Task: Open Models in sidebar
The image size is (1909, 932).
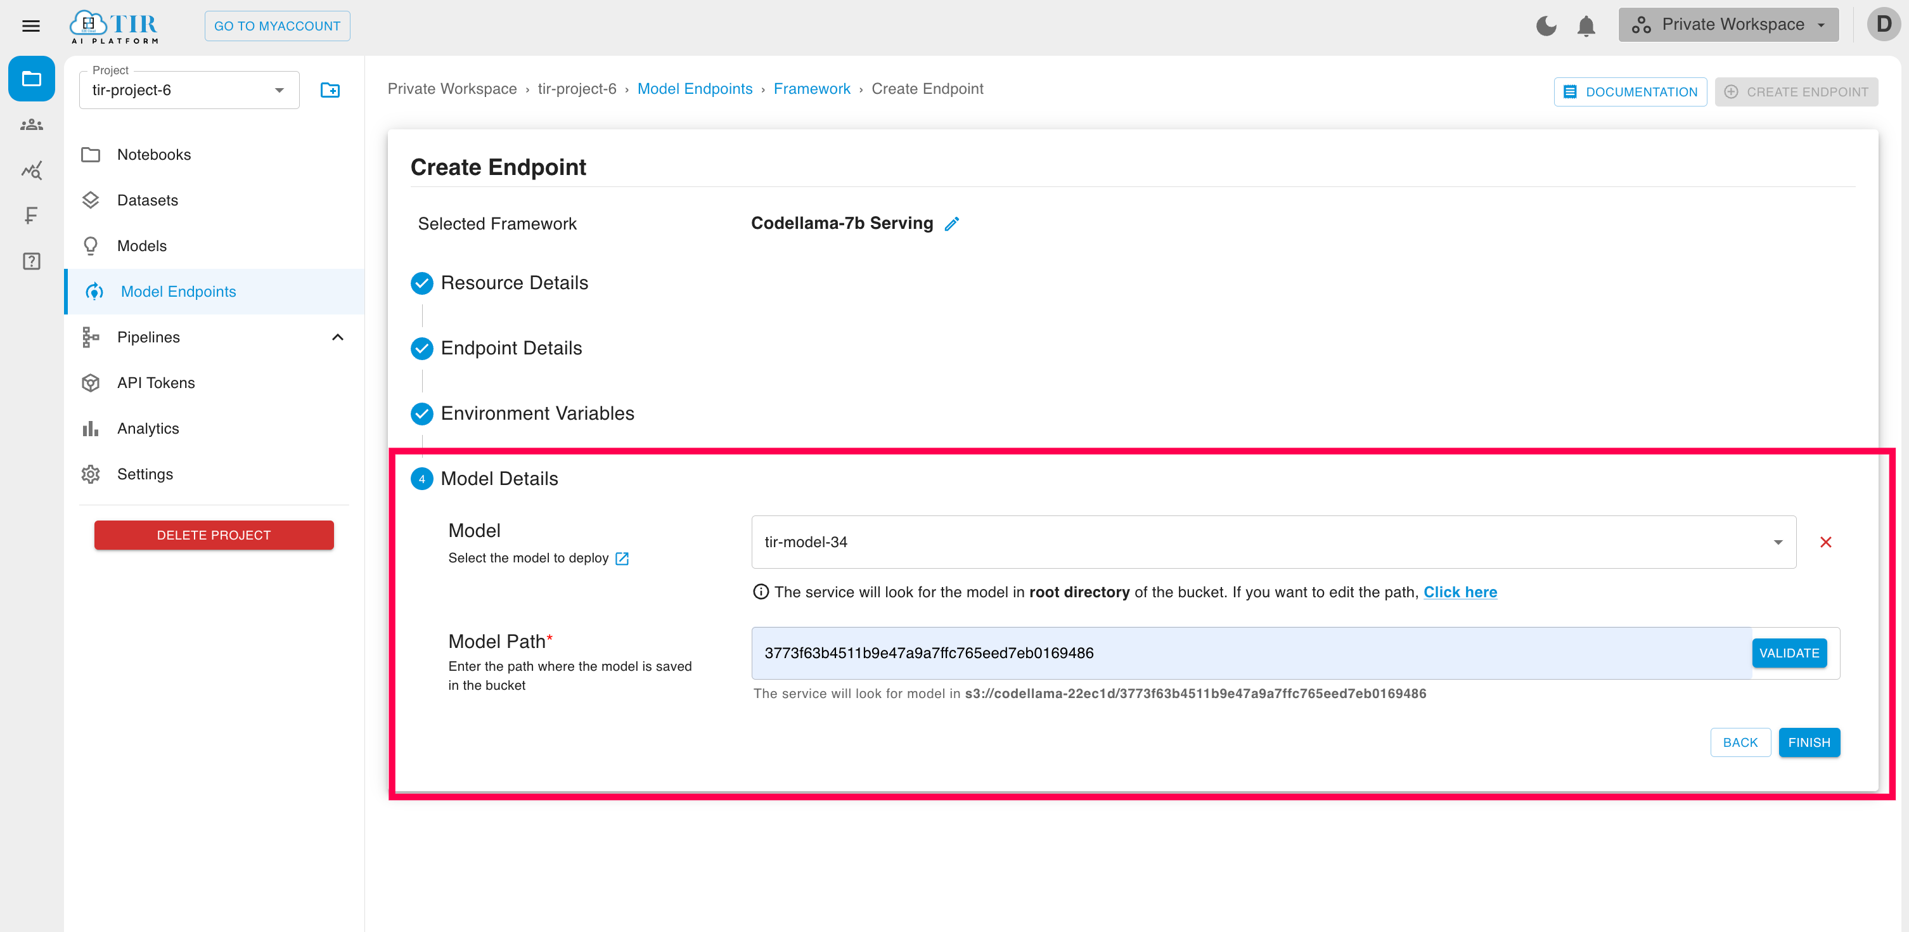Action: pos(214,246)
